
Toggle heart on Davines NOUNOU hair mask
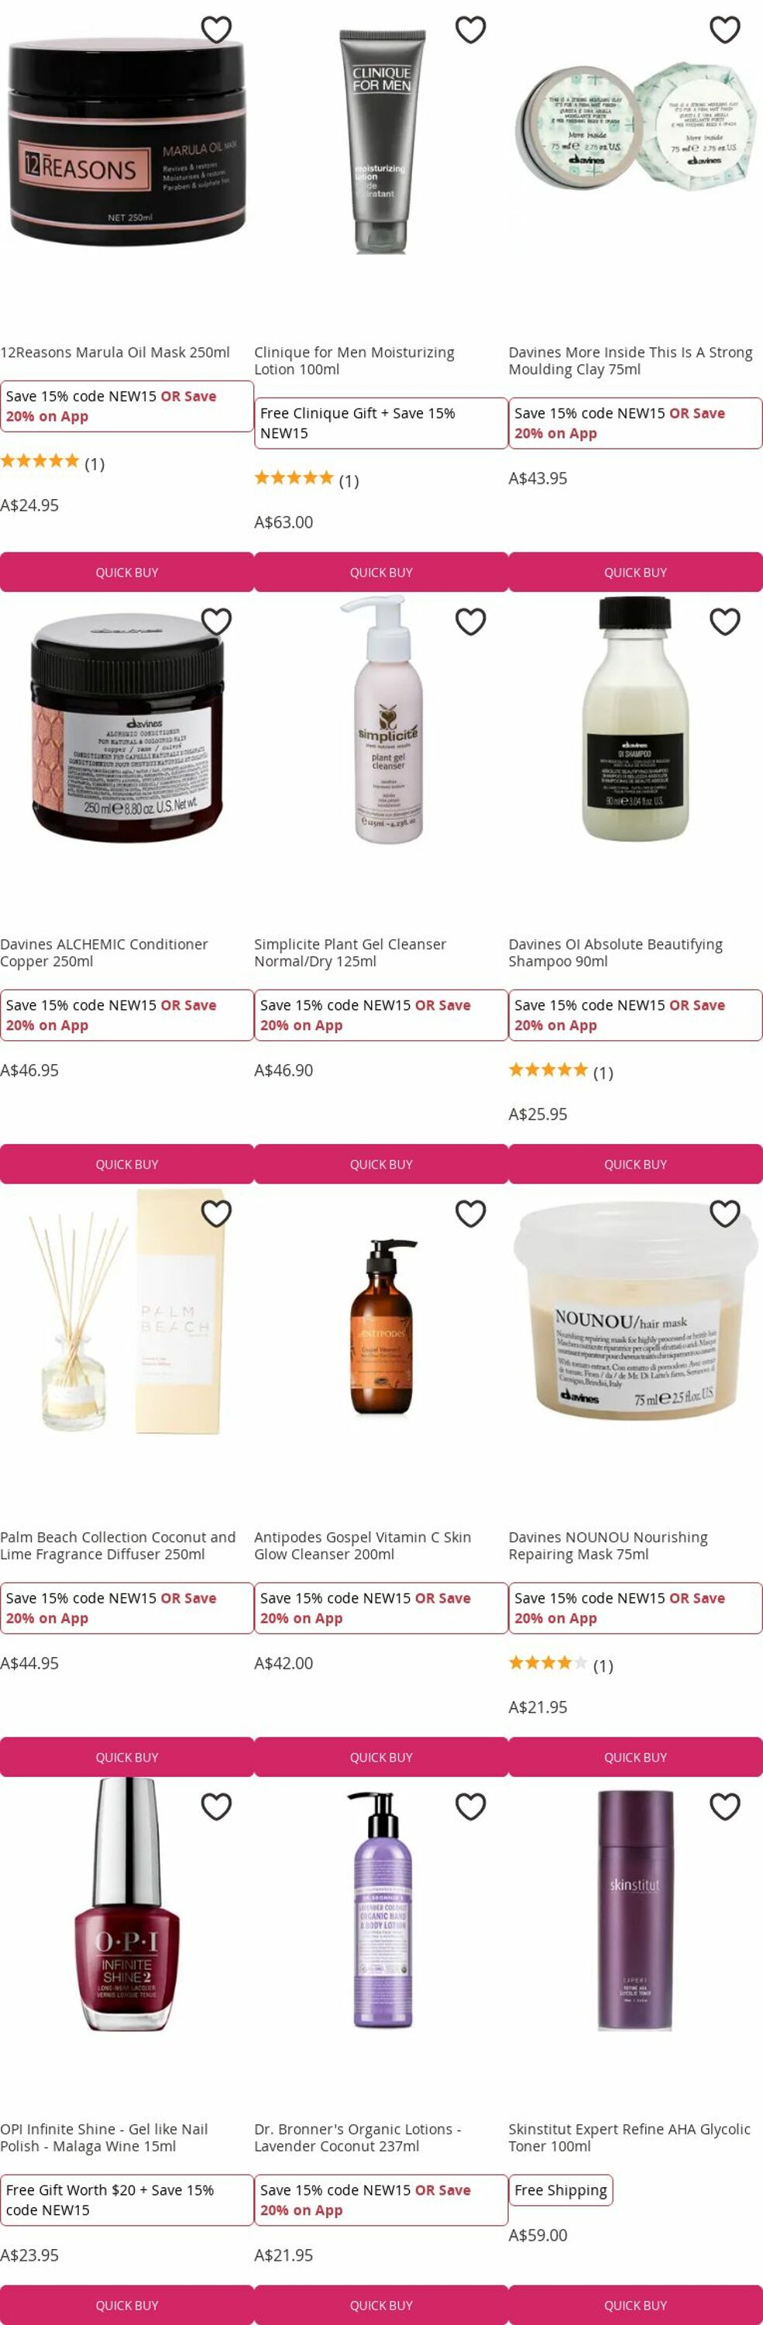725,1213
